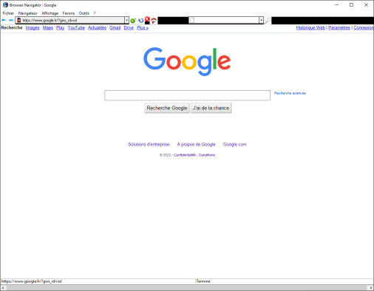Open the Affichage menu

click(x=50, y=13)
